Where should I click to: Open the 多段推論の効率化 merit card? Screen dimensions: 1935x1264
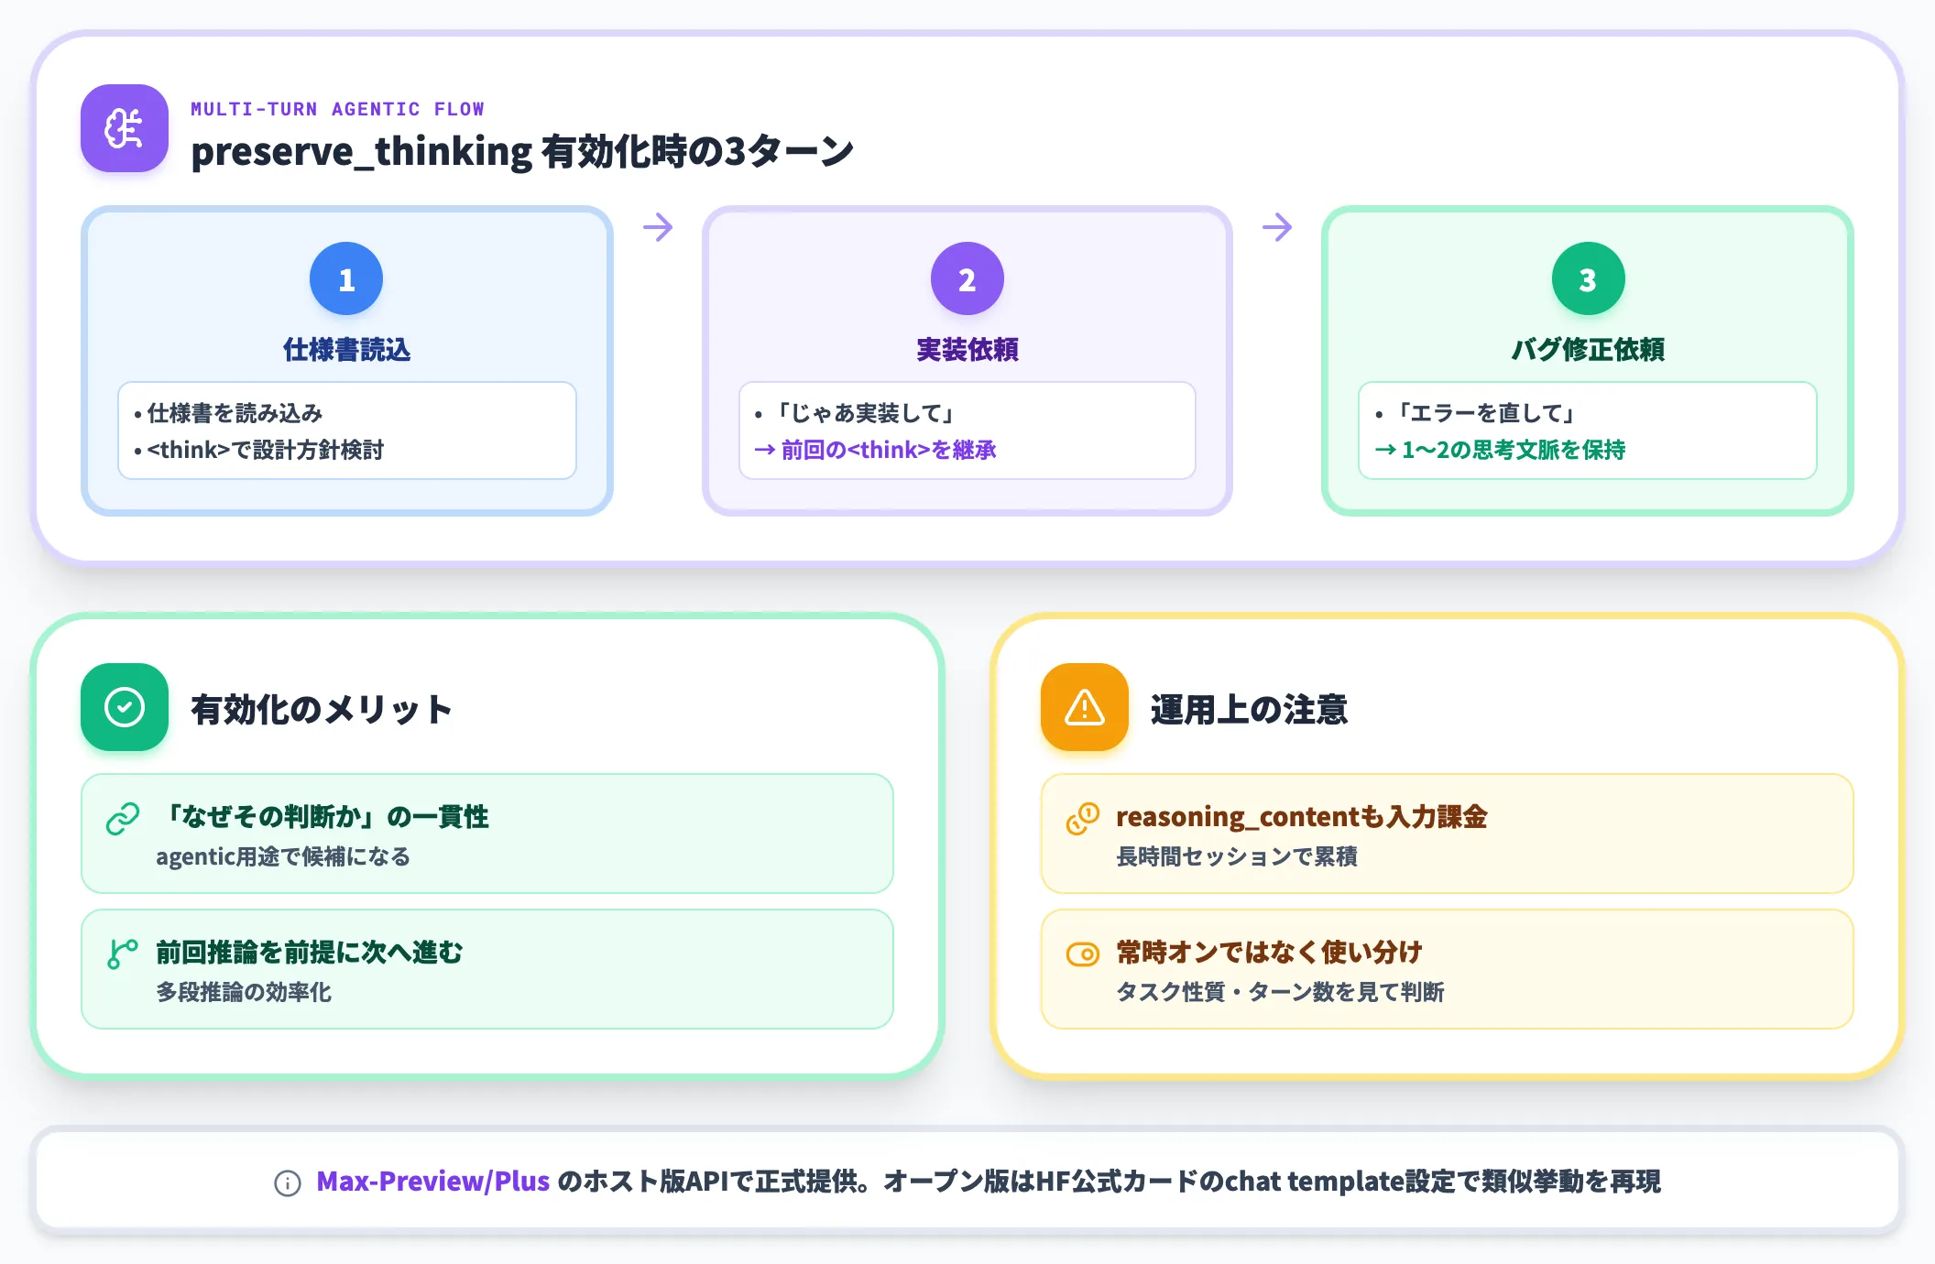[x=487, y=969]
